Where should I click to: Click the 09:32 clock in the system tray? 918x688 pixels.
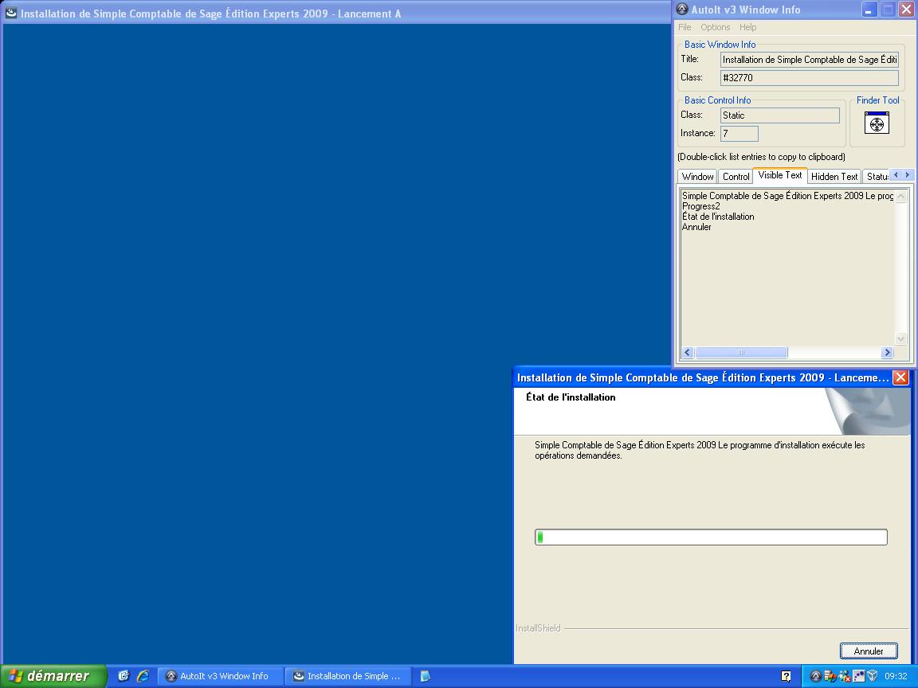(896, 676)
